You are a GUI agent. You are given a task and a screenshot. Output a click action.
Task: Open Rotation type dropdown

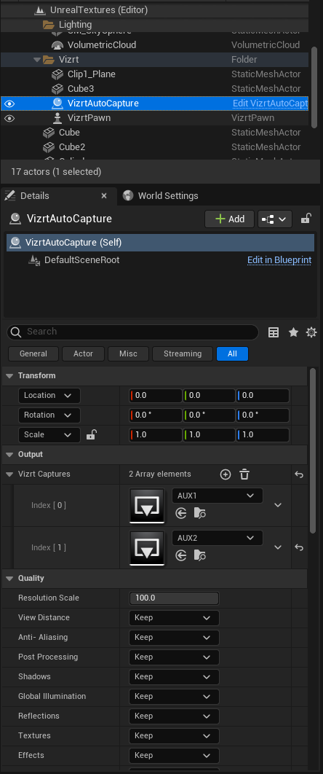pyautogui.click(x=49, y=415)
